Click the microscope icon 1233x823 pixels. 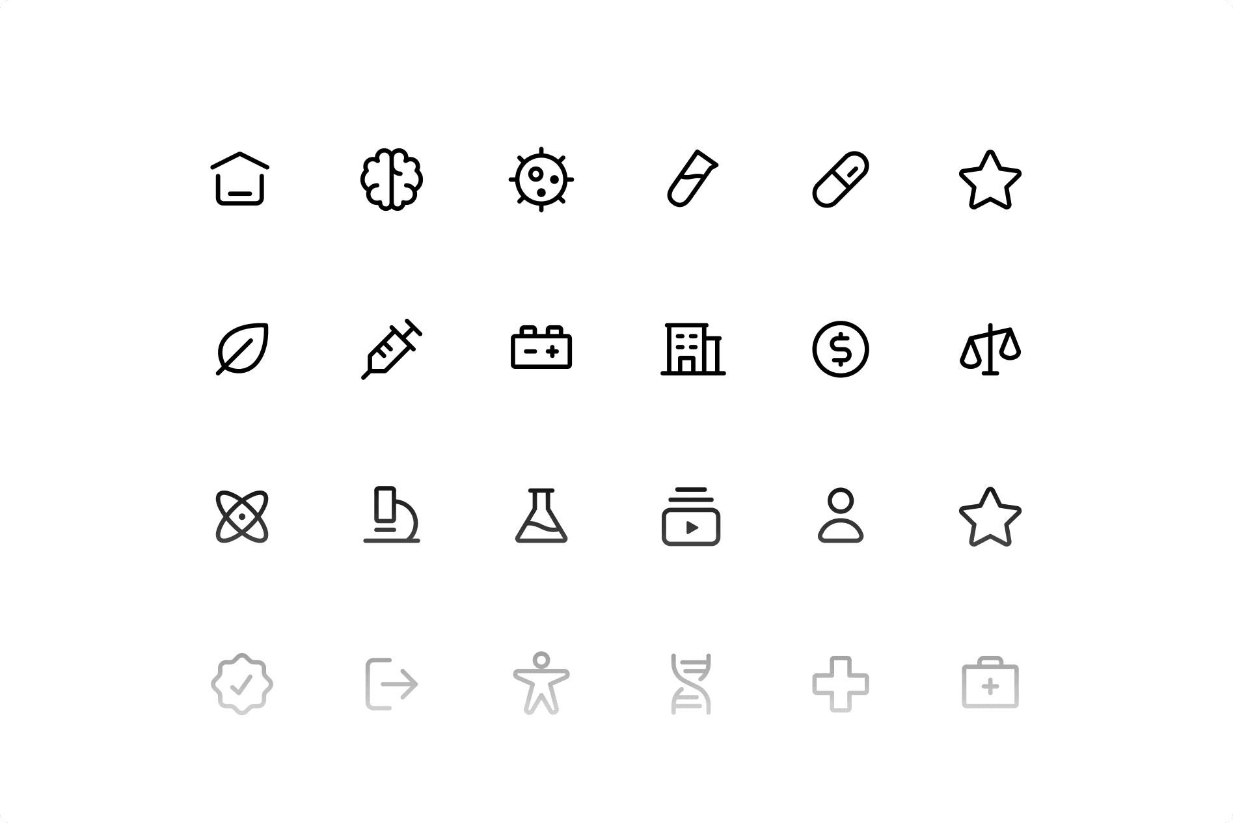click(392, 515)
